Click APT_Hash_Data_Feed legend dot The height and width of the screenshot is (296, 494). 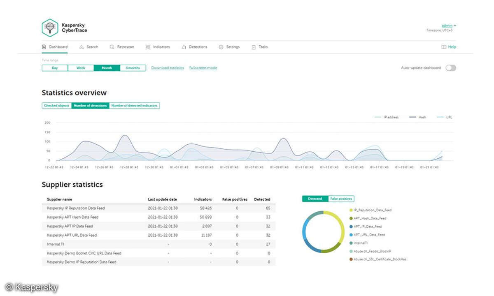(351, 218)
